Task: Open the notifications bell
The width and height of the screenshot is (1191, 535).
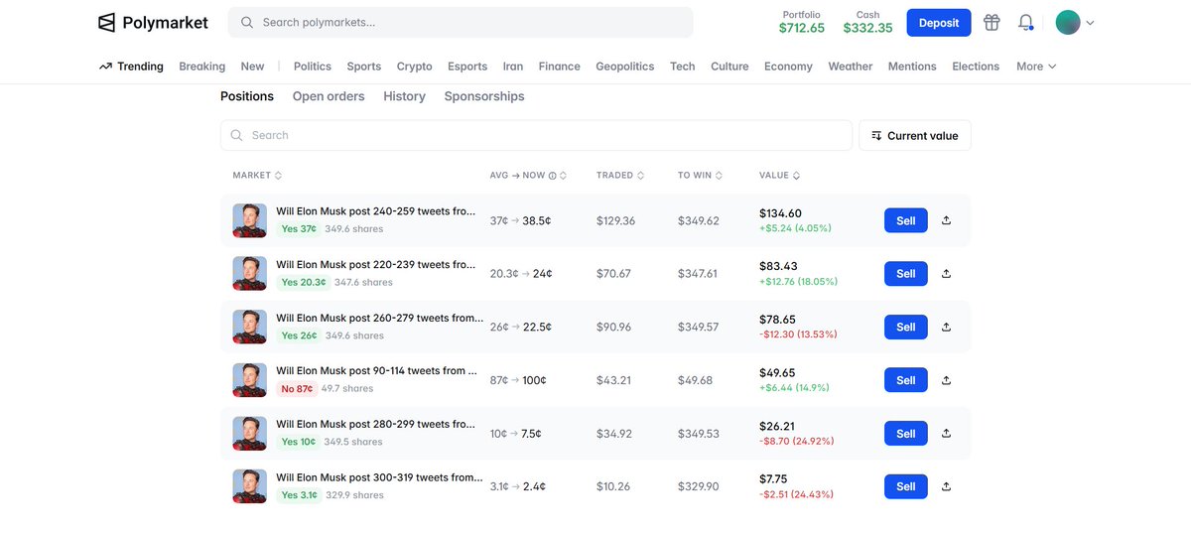Action: (1026, 22)
